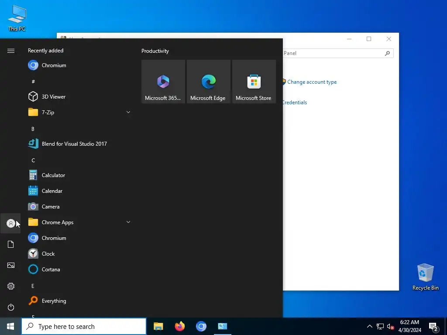The image size is (447, 335).
Task: Click the Recently added heading
Action: tap(45, 51)
